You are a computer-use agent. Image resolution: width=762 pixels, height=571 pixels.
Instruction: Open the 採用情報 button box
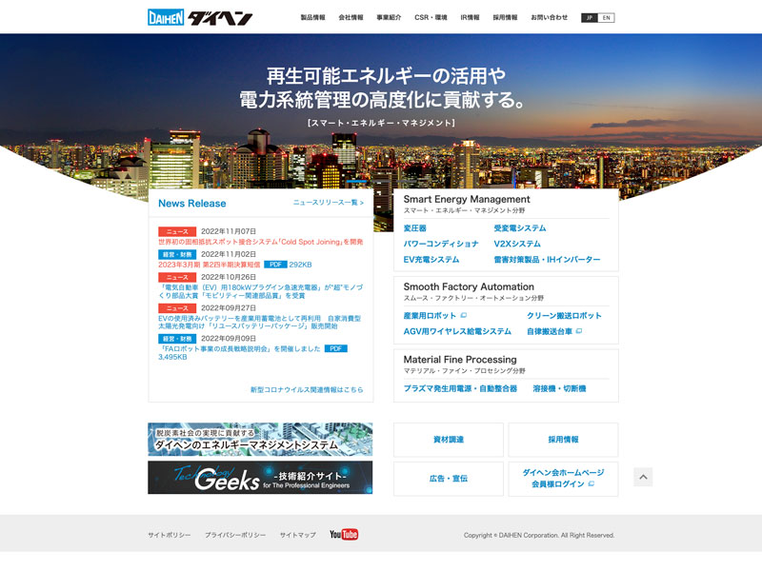(x=563, y=440)
